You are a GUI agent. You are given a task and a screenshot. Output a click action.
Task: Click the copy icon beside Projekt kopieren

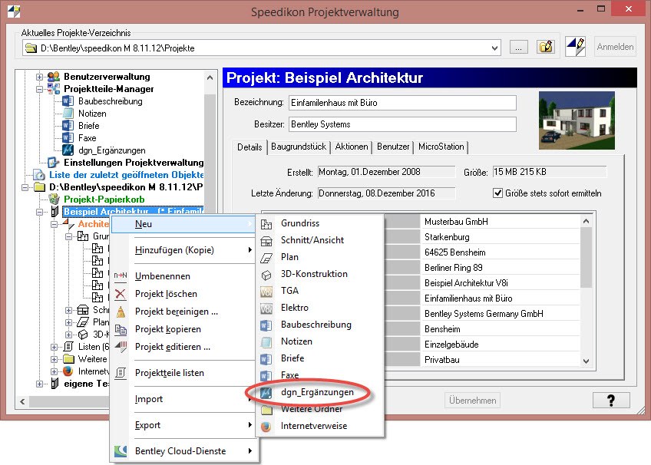[121, 330]
